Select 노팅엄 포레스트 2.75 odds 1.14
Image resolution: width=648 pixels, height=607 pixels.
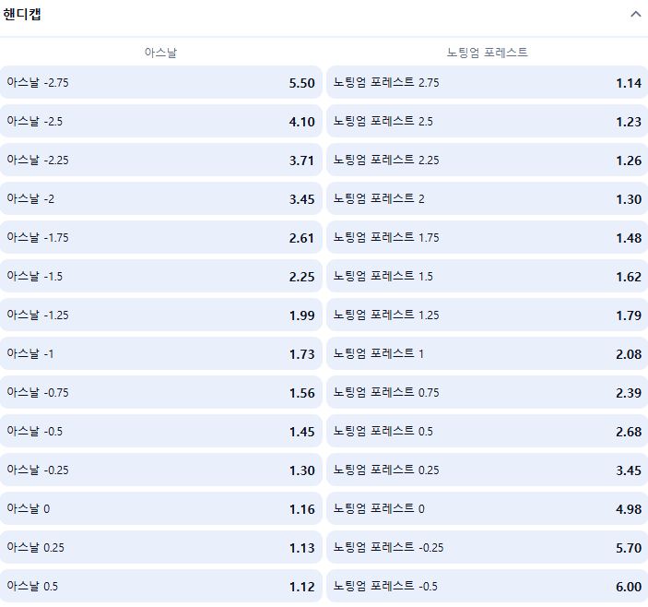tap(488, 82)
